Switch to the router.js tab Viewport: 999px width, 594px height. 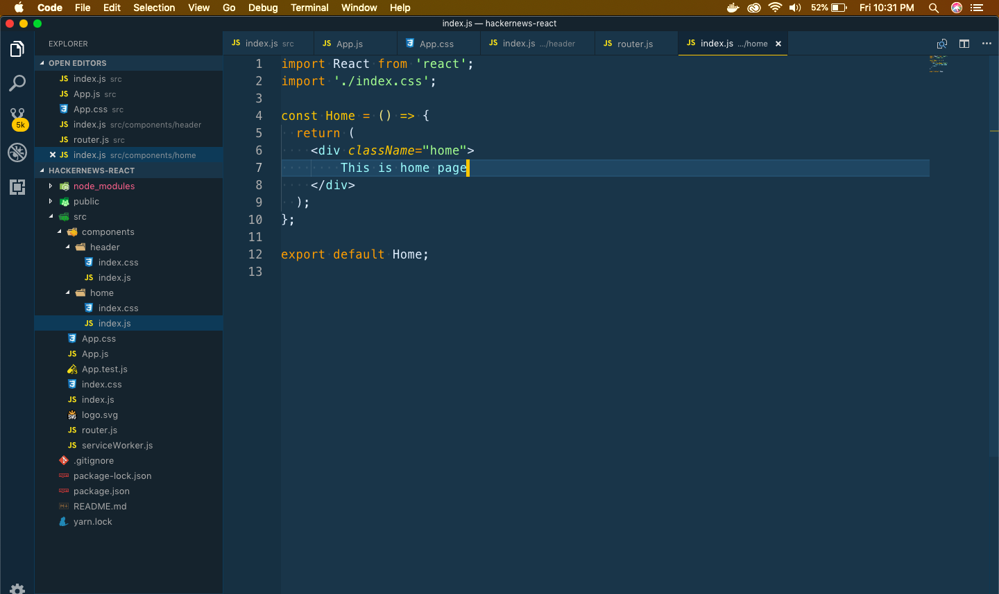click(636, 43)
